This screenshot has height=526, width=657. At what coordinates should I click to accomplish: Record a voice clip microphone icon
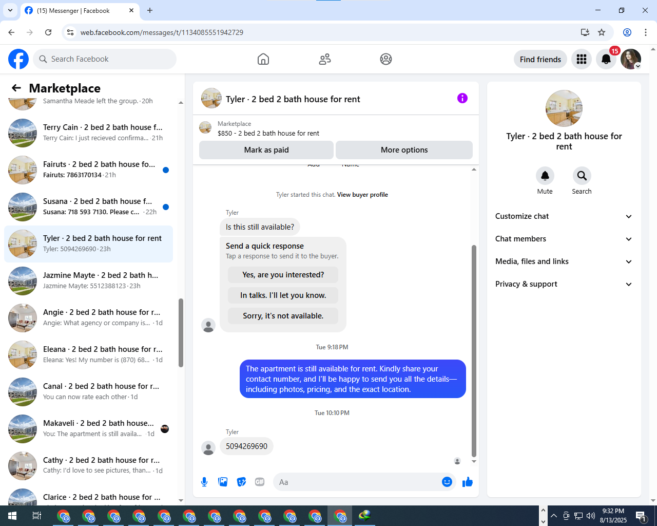(204, 482)
